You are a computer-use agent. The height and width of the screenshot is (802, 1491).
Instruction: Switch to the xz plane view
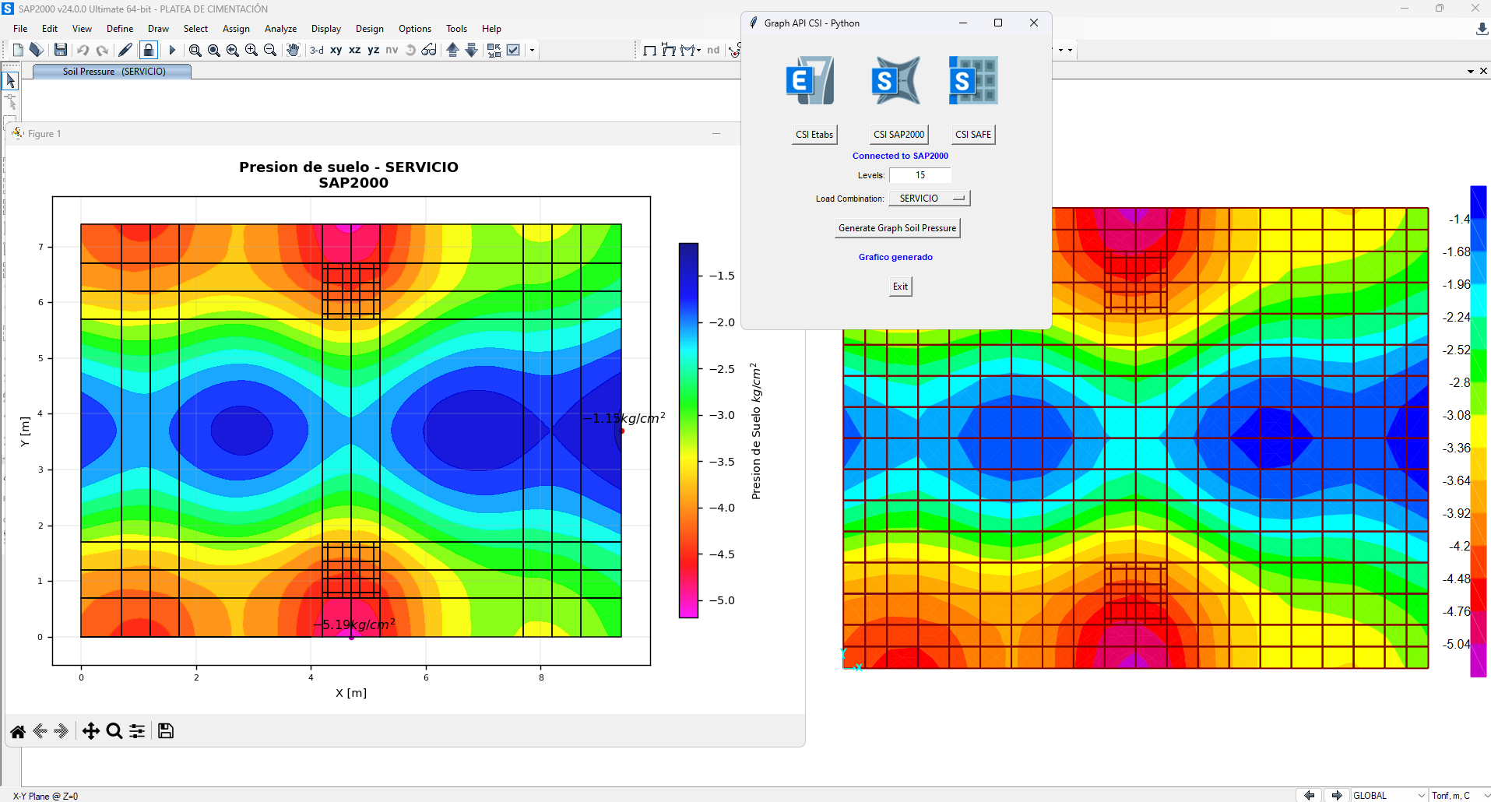[x=354, y=50]
